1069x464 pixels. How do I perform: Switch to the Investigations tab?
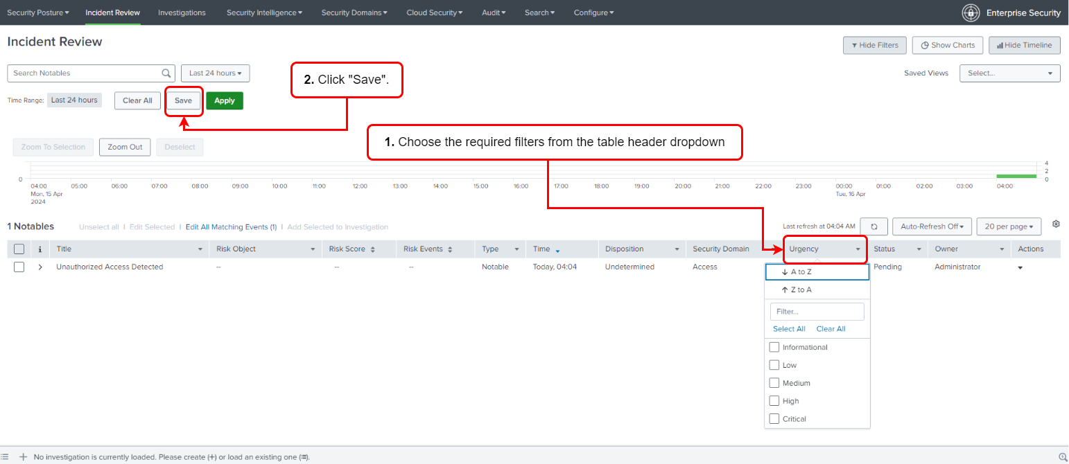(x=182, y=12)
